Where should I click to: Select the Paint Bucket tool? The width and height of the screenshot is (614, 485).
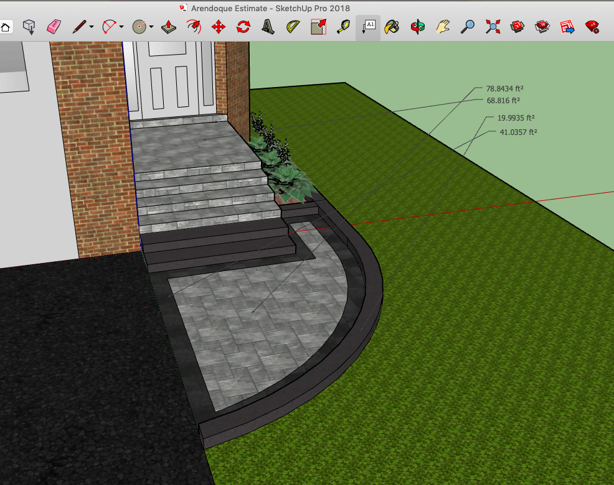(392, 27)
